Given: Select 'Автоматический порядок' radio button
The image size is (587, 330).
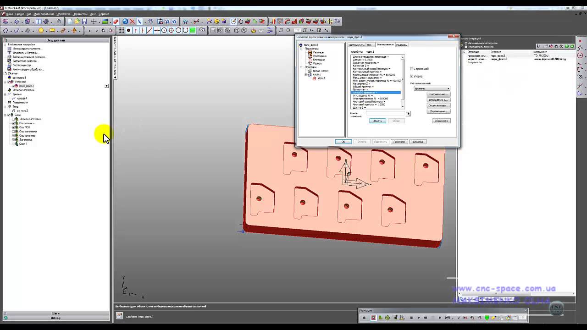Looking at the screenshot, I should [466, 43].
